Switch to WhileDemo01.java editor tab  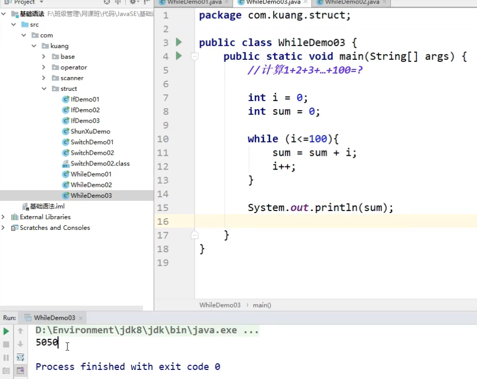click(194, 2)
